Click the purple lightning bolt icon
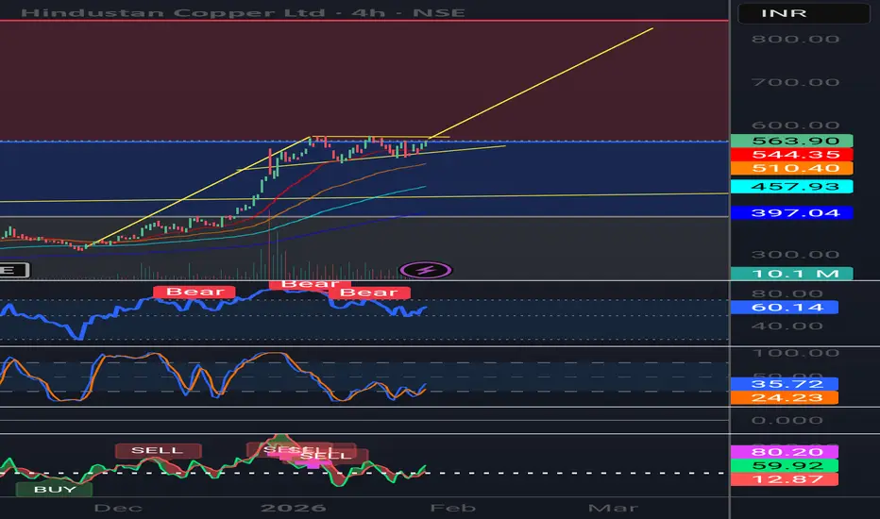880x519 pixels. pos(426,271)
